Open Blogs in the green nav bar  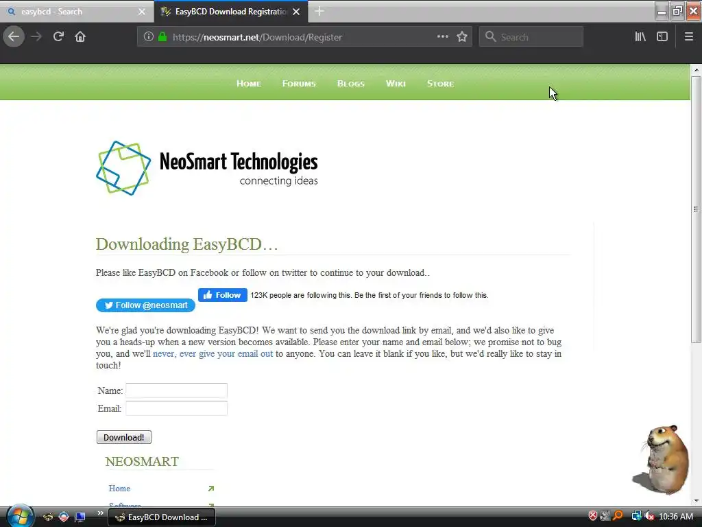point(351,83)
